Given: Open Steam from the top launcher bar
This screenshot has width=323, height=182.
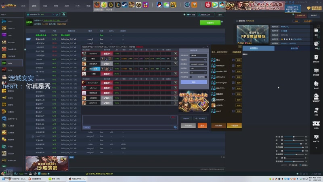Looking at the screenshot, I should 124,4.
